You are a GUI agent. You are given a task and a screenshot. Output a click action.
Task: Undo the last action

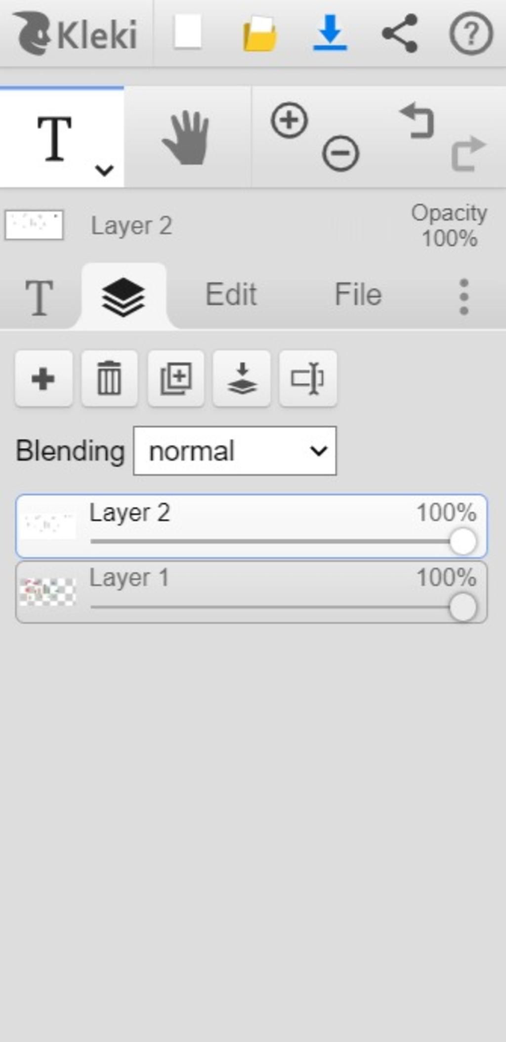pos(417,120)
